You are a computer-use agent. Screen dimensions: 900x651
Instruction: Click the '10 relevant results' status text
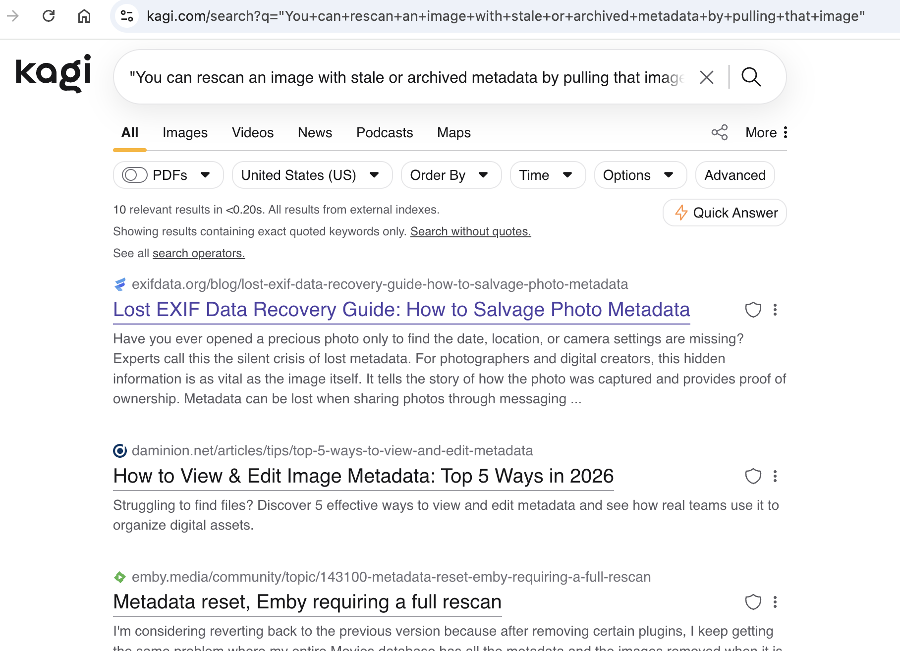[276, 210]
